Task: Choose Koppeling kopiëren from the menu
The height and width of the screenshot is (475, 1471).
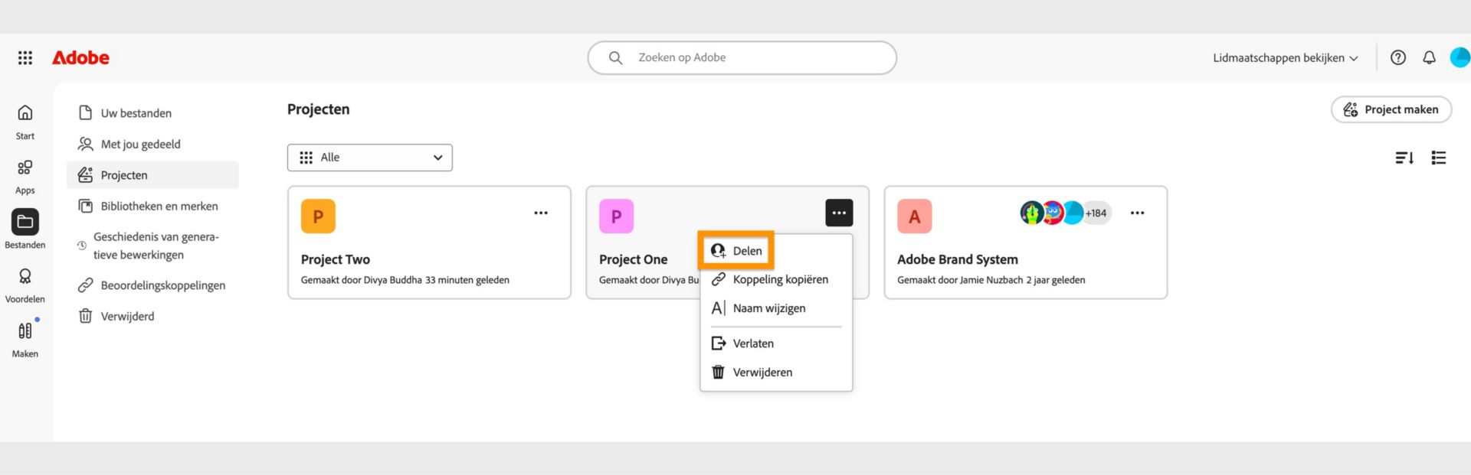Action: 780,279
